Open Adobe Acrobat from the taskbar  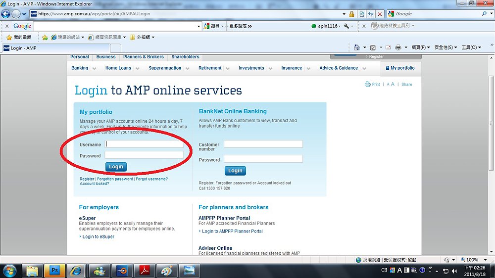145,271
